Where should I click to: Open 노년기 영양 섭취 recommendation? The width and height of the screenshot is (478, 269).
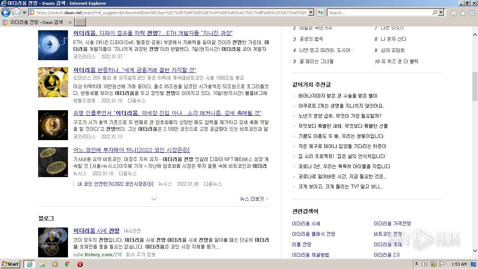point(340,116)
